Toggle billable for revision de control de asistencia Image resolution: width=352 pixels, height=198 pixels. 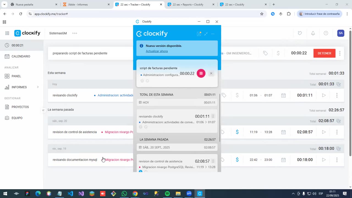(237, 132)
